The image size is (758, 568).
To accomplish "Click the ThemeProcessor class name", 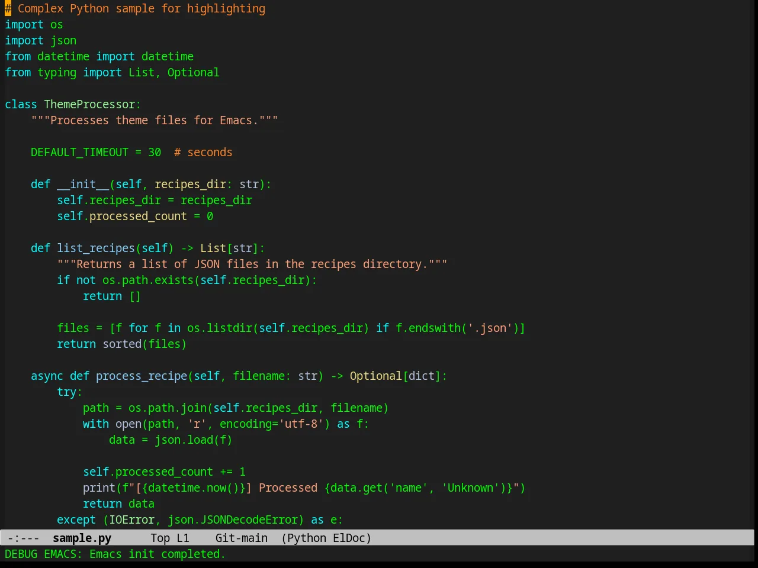I will [89, 104].
